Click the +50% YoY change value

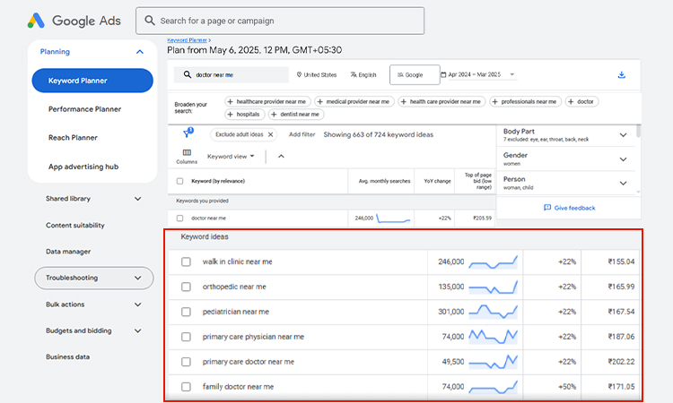pos(567,387)
